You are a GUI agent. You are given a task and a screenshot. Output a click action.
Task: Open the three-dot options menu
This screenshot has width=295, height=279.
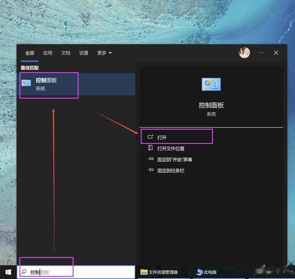pyautogui.click(x=261, y=53)
